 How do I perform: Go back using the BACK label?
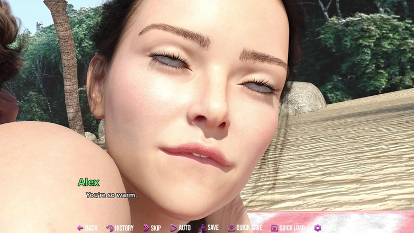point(92,228)
